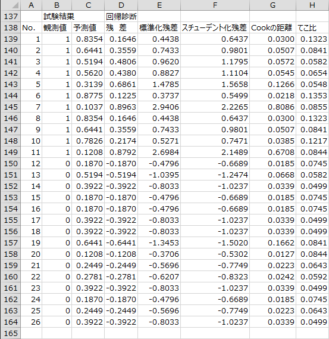Screen dimensions: 329x339
Task: Select column F header
Action: [x=215, y=5]
